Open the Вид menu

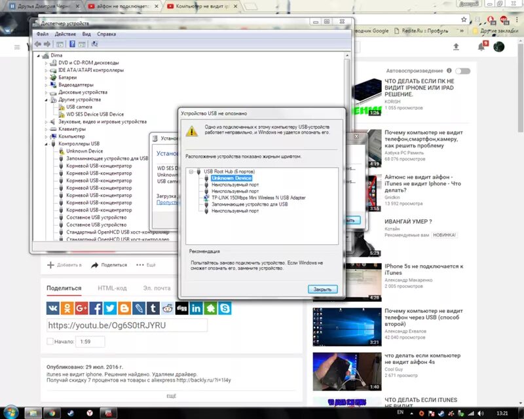click(x=86, y=34)
